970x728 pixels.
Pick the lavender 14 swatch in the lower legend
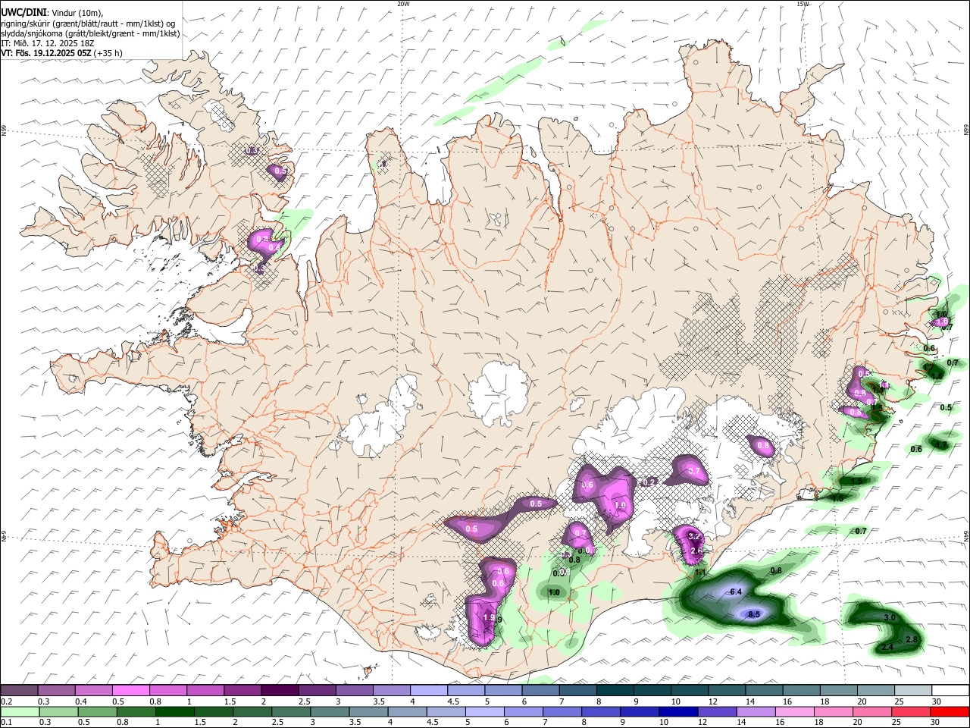coord(756,711)
